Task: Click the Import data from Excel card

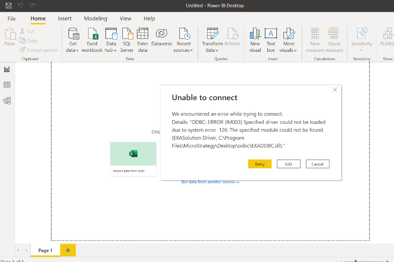Action: [x=133, y=159]
